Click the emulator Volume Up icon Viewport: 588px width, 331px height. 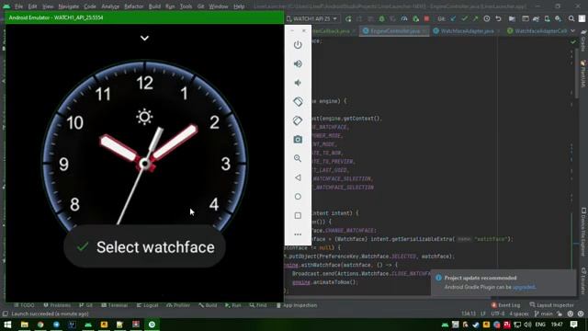[298, 63]
